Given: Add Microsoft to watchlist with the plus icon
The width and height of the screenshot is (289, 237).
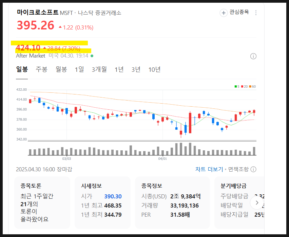Looking at the screenshot, I should coord(224,13).
